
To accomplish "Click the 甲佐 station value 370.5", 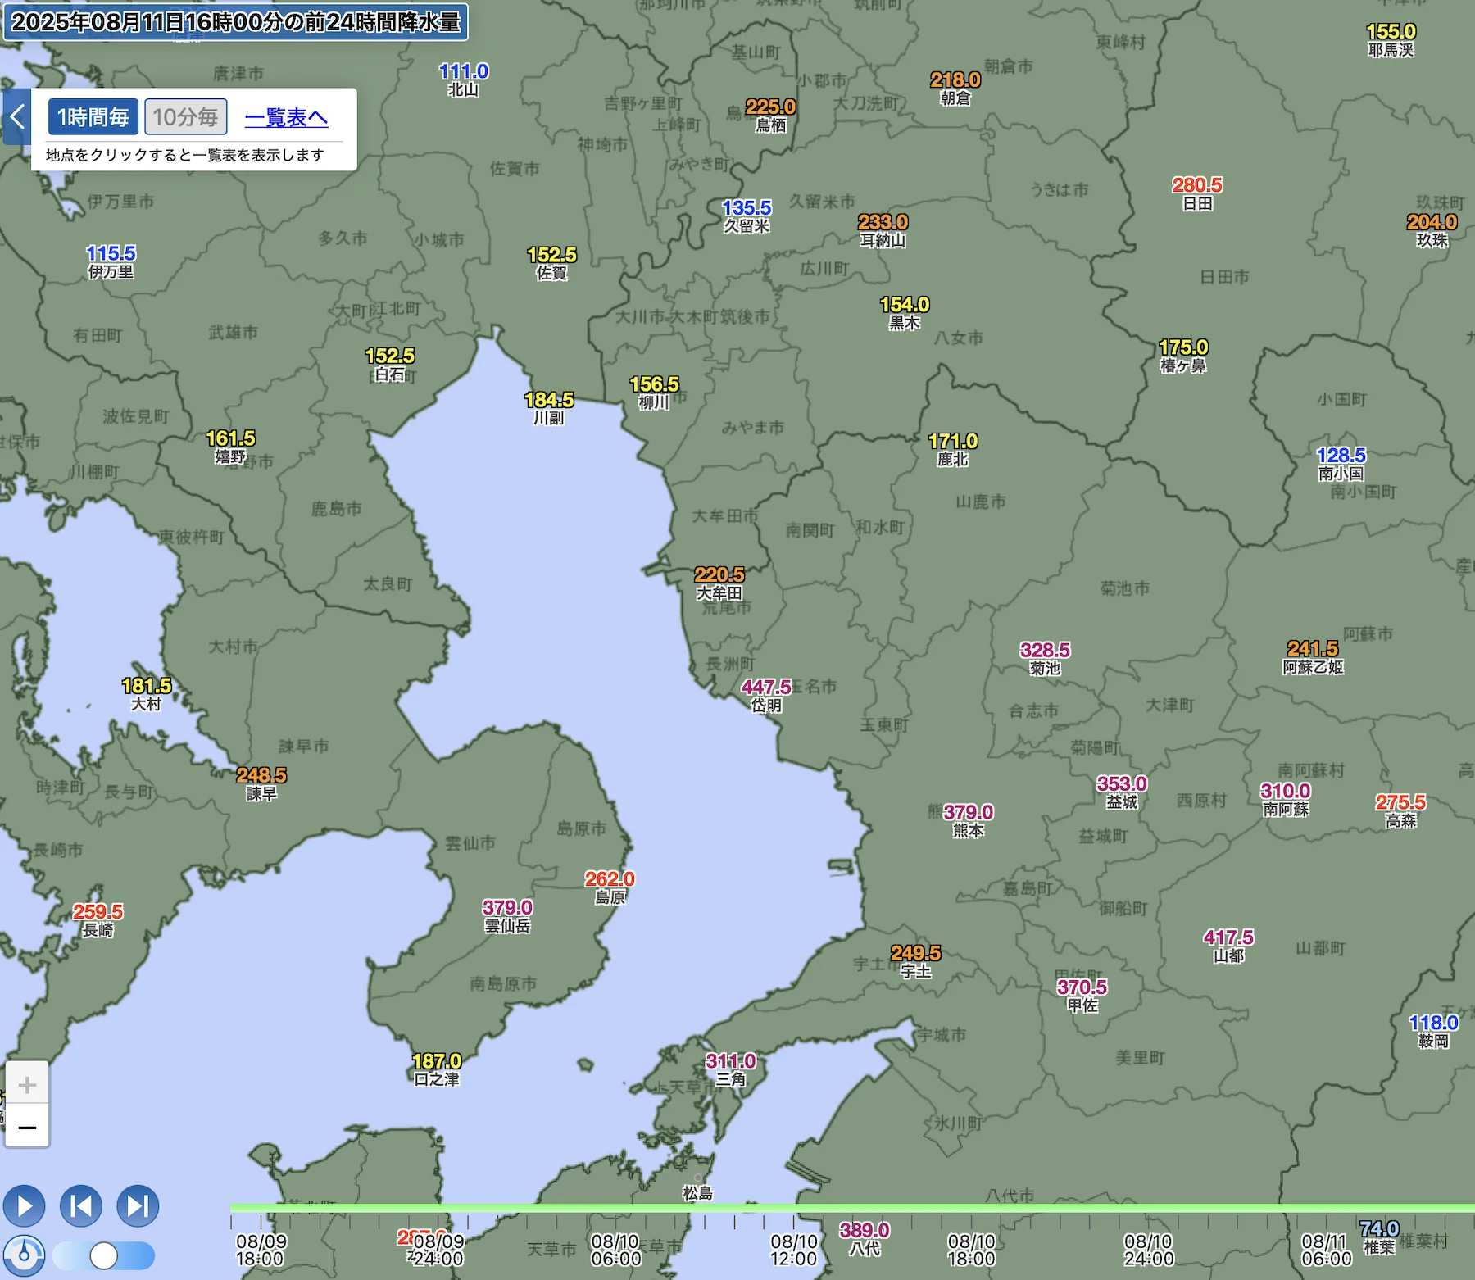I will click(x=1082, y=987).
